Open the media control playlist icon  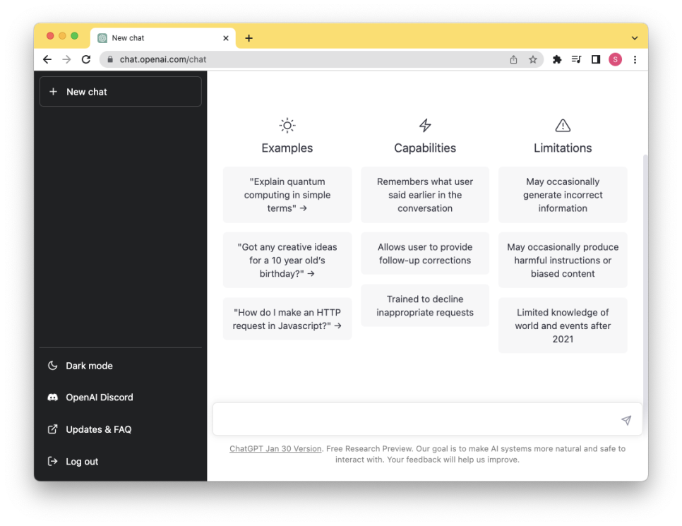pyautogui.click(x=576, y=59)
